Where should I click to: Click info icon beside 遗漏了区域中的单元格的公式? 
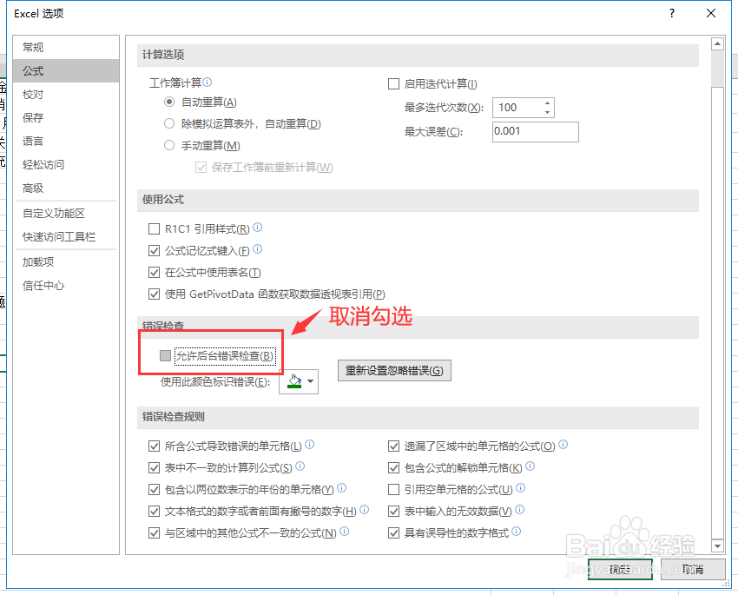(x=563, y=444)
